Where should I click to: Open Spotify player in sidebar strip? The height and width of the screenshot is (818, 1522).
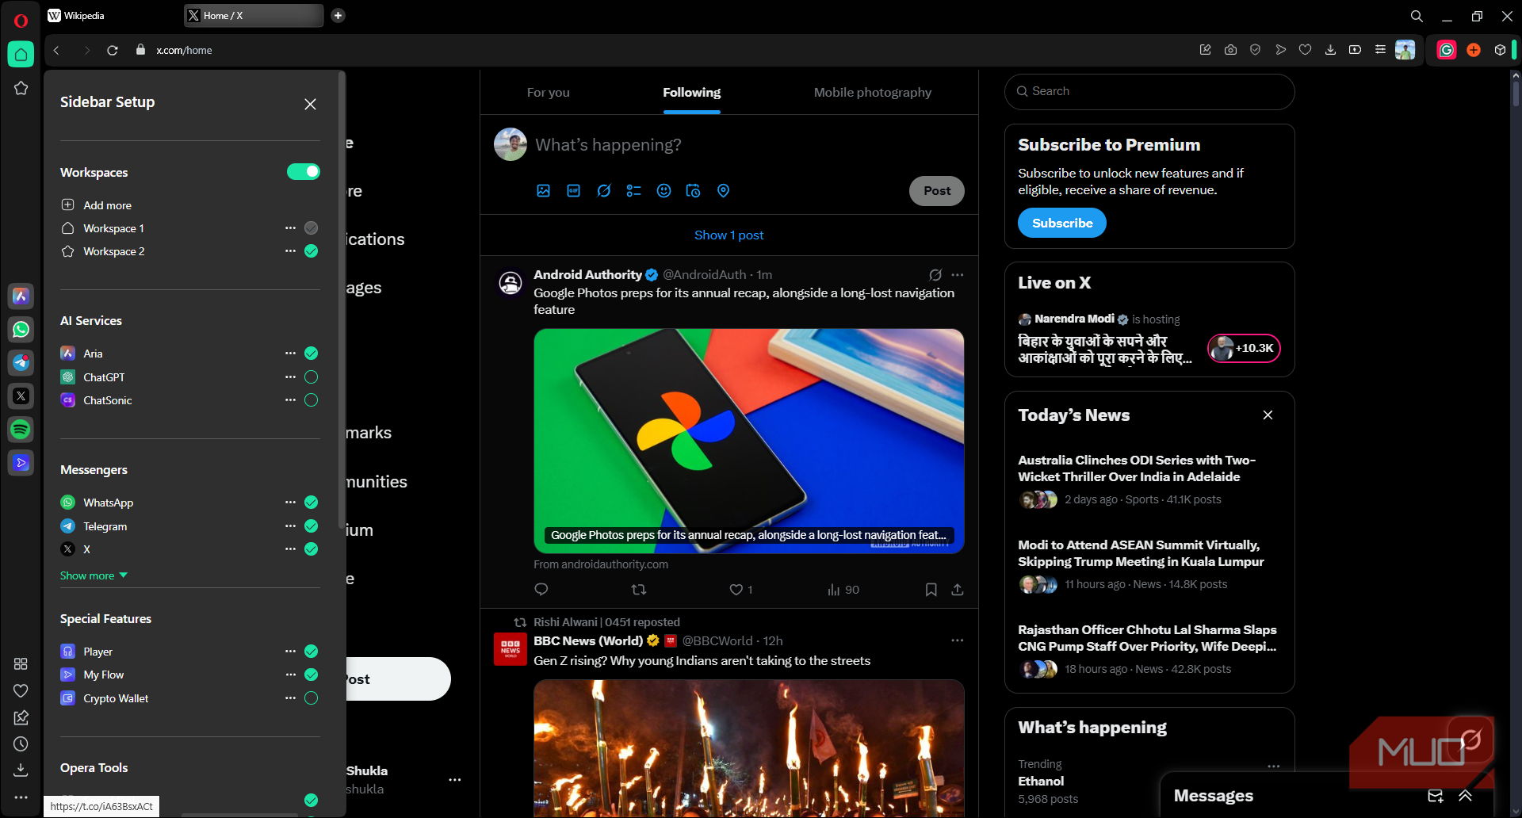click(21, 429)
